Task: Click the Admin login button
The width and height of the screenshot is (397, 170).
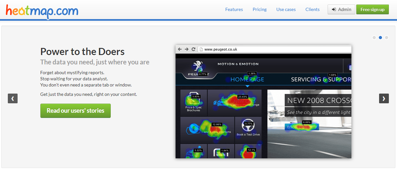Action: click(341, 9)
